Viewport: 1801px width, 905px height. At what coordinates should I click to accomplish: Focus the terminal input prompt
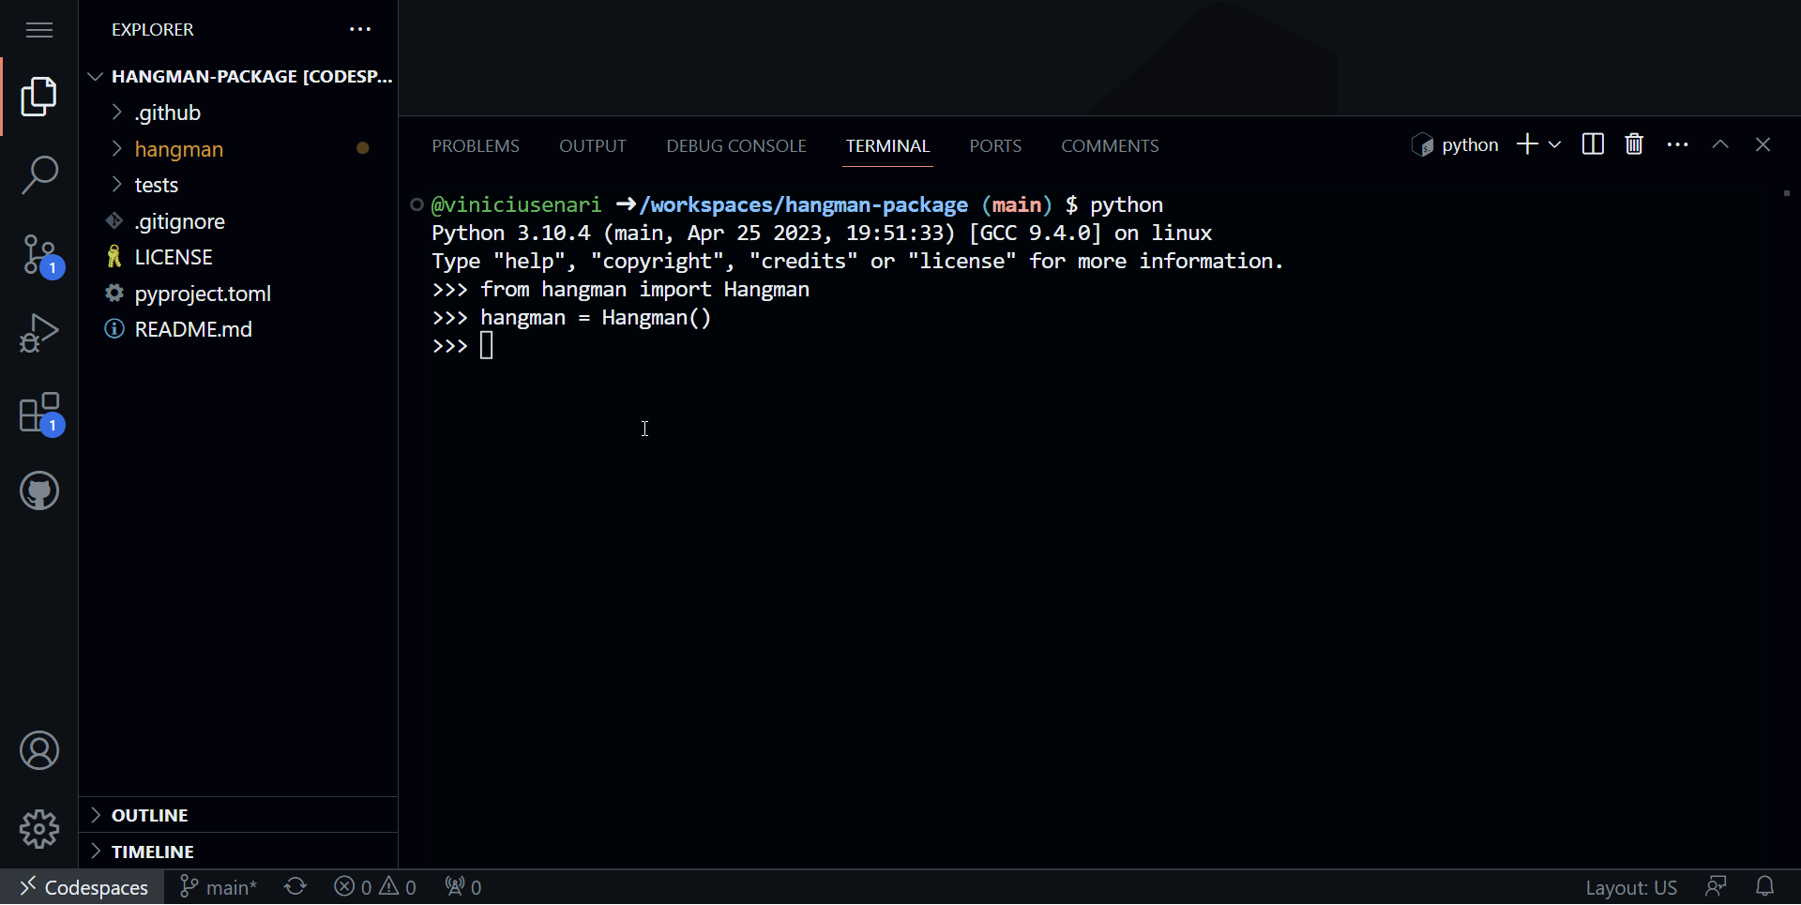(x=486, y=346)
